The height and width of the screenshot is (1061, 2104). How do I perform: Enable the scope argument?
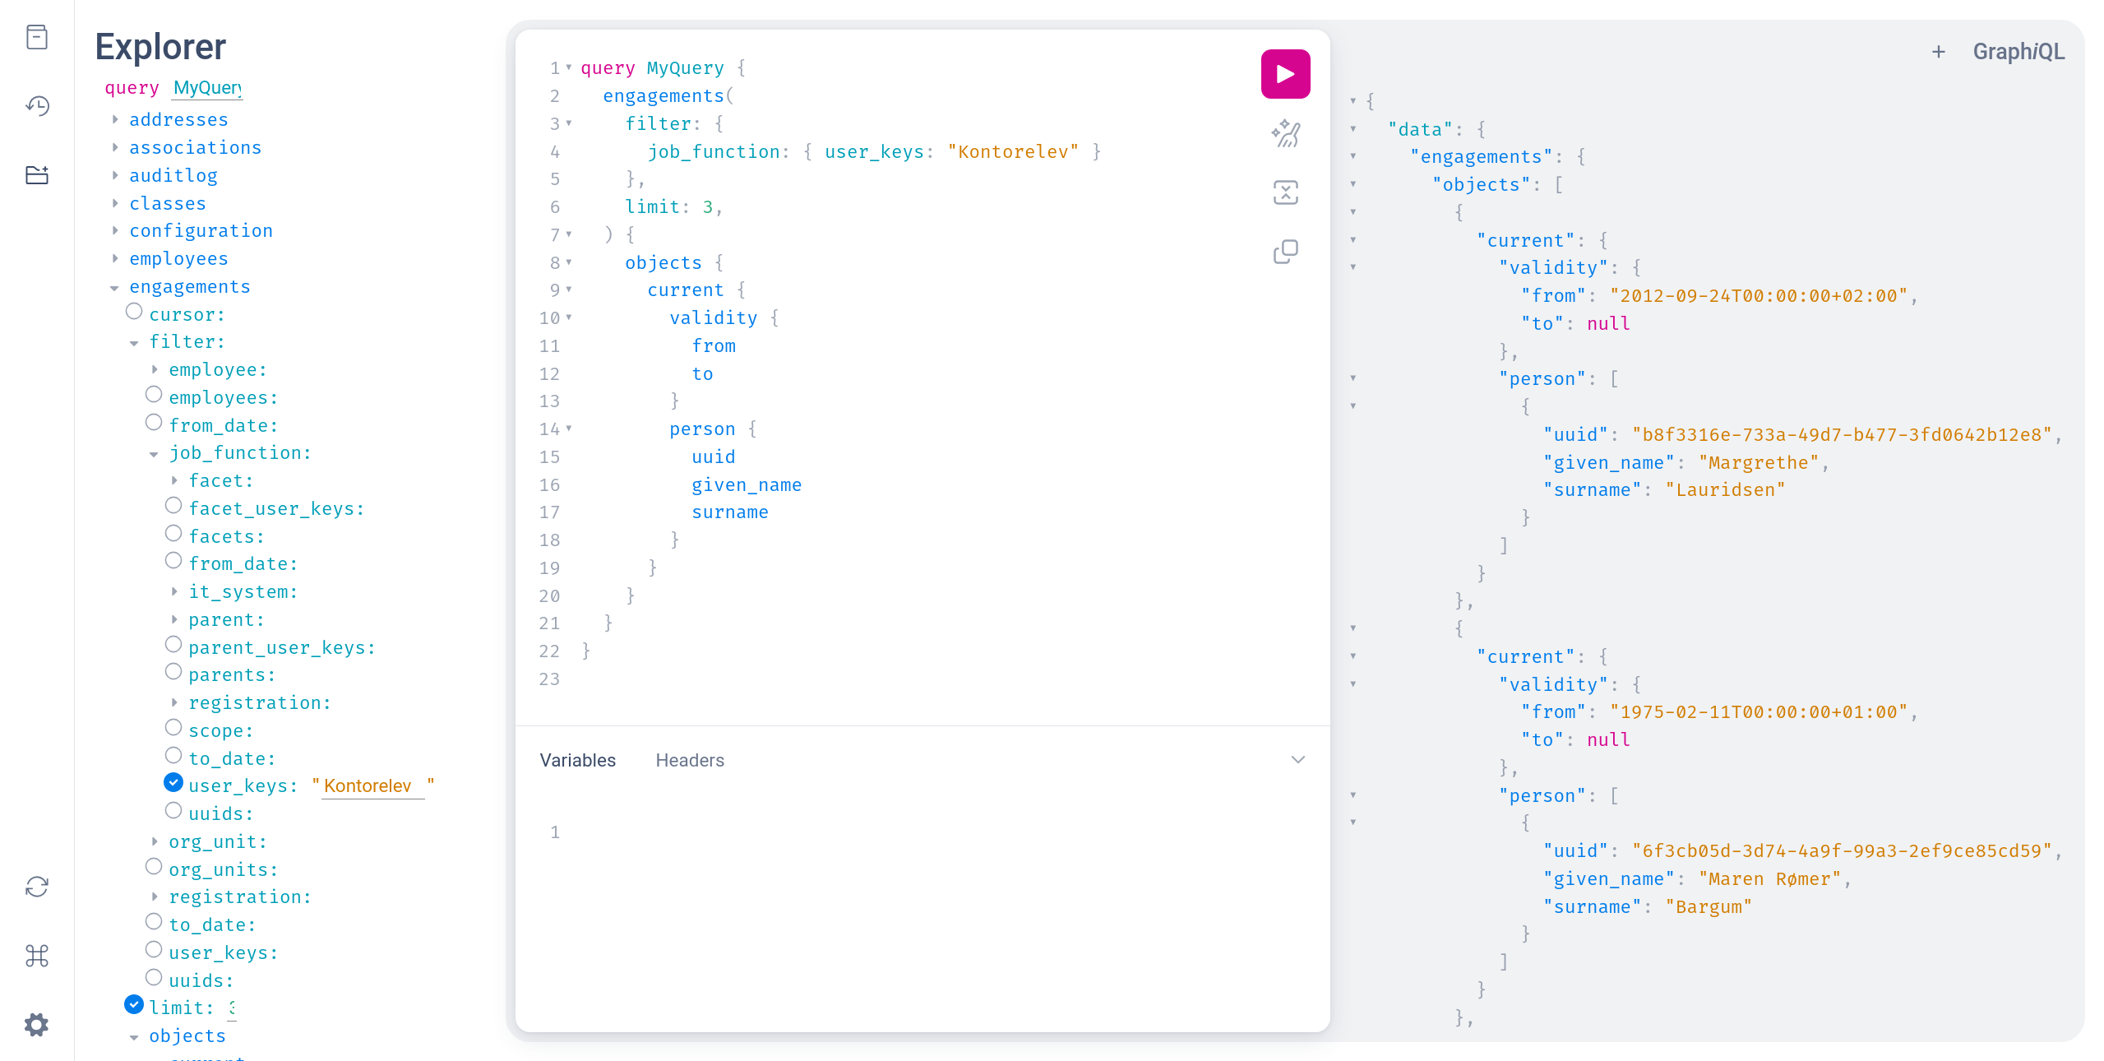point(173,728)
